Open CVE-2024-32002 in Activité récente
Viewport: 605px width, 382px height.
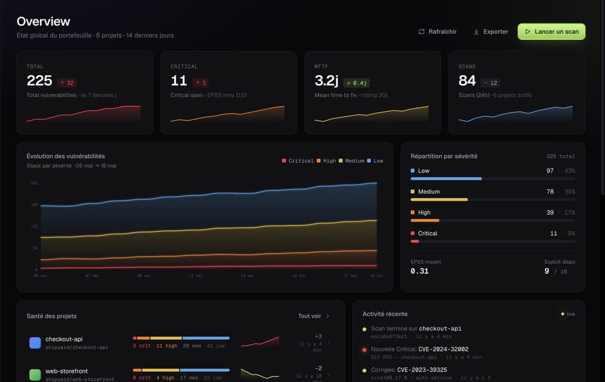pos(443,349)
